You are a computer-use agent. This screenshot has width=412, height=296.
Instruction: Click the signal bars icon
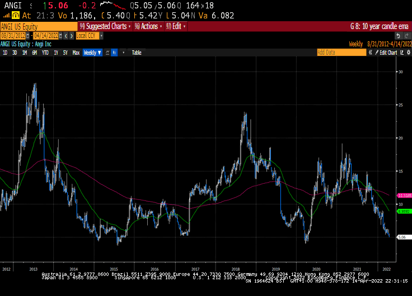pyautogui.click(x=7, y=16)
